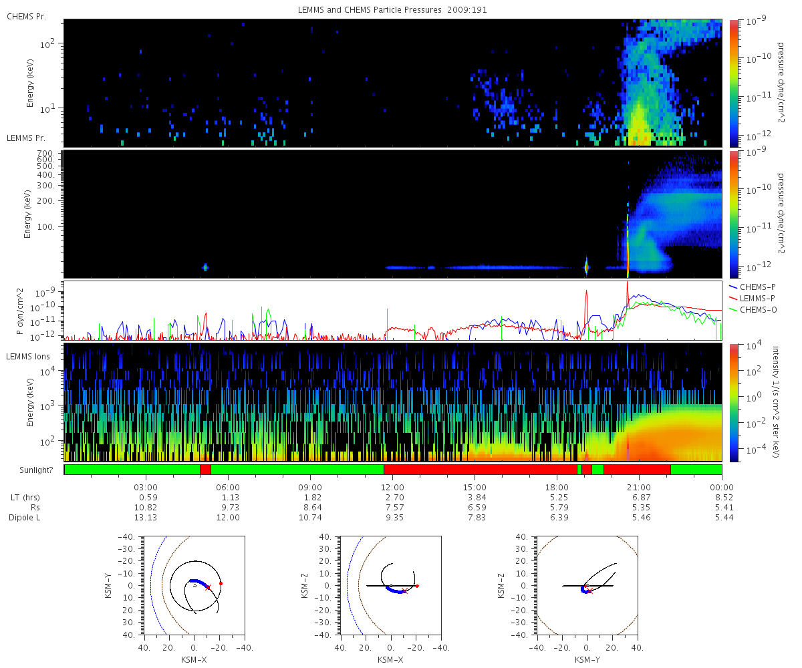Click the KSM-Z versus KSM-X orbit plot

(x=390, y=585)
